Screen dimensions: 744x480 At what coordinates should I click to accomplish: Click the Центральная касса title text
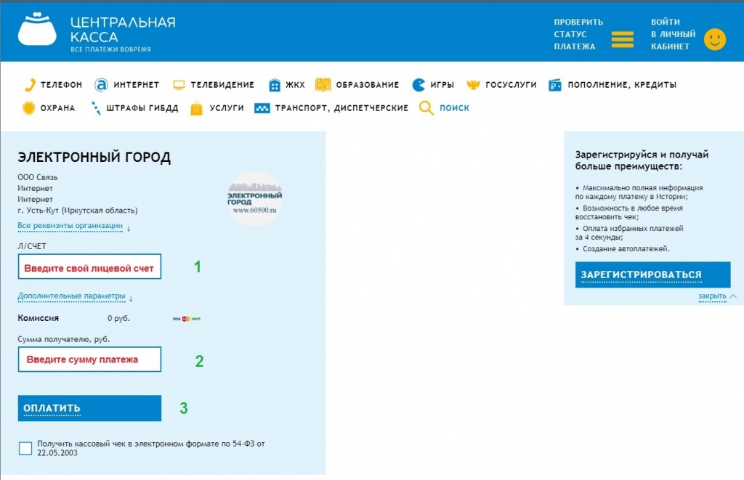(123, 29)
